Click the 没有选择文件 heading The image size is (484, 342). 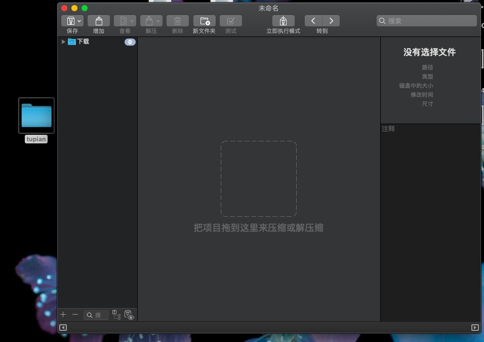point(429,52)
